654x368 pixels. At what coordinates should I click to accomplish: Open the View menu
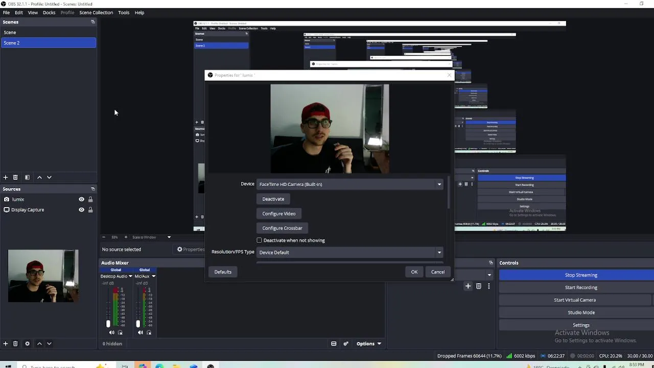pos(33,13)
